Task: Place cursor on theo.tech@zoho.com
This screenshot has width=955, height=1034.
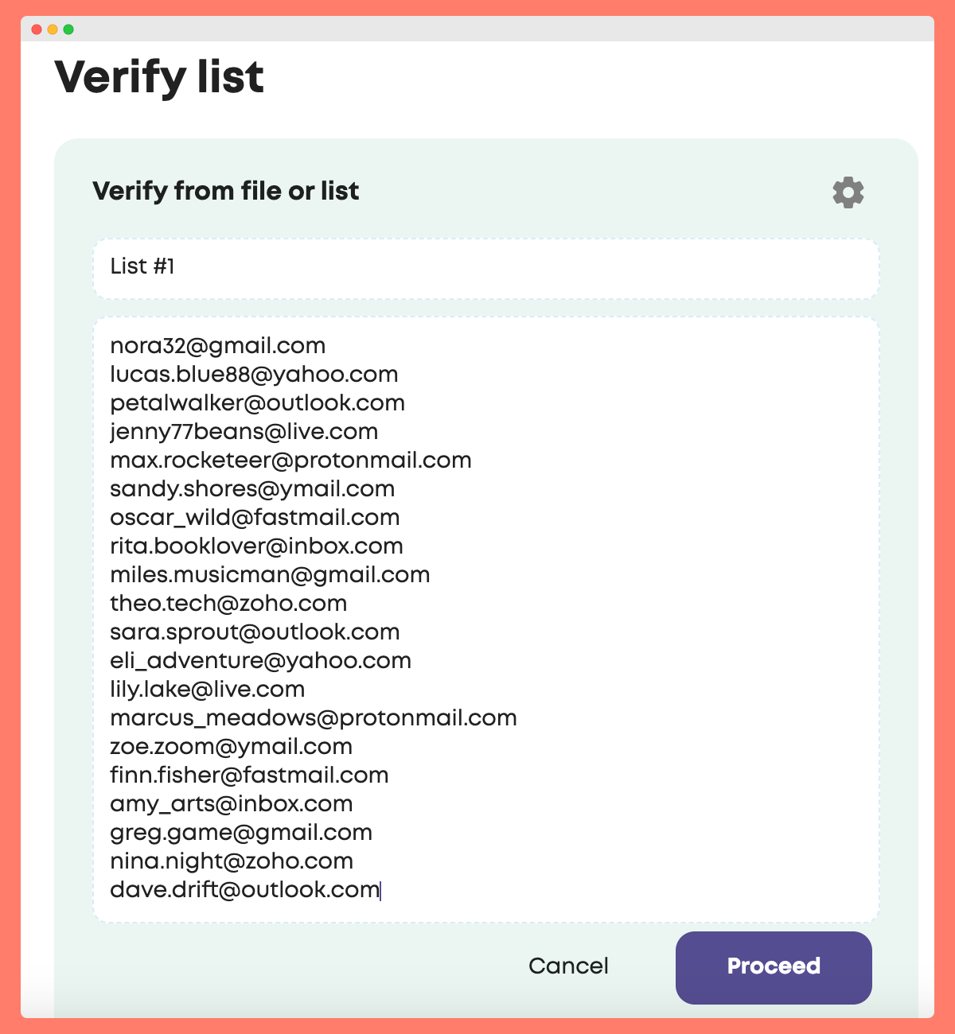Action: point(228,604)
